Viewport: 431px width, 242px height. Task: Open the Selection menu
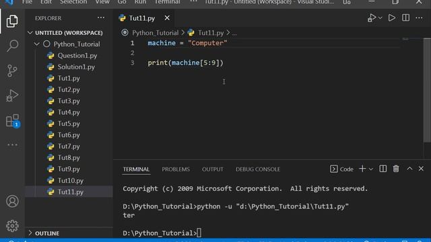(x=73, y=2)
